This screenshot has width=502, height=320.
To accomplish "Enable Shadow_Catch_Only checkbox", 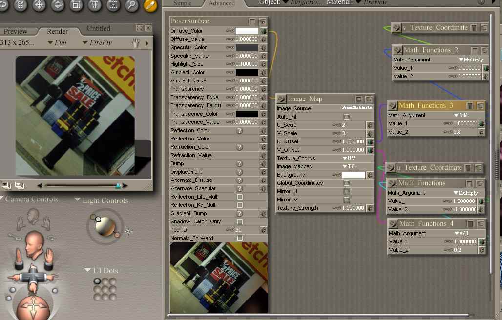I will tap(240, 222).
